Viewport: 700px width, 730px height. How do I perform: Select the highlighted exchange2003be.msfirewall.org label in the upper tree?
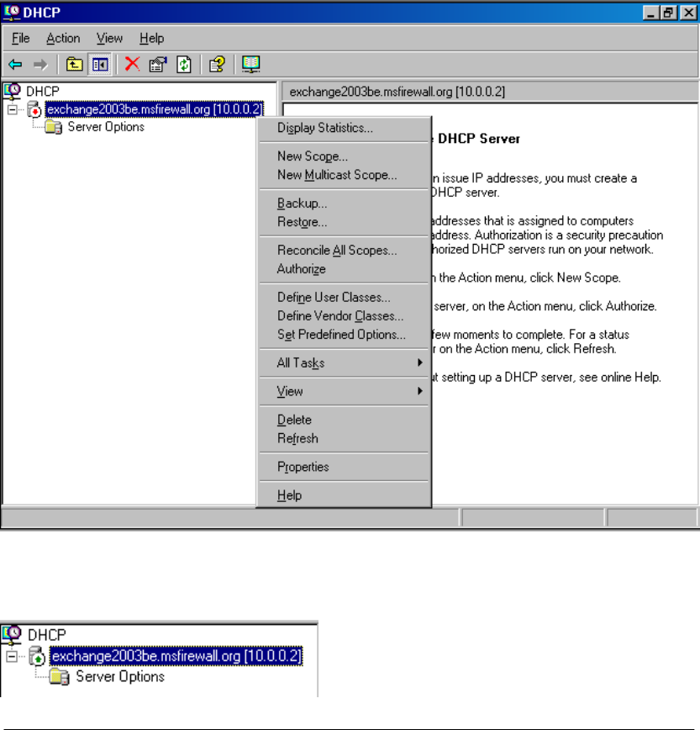coord(155,109)
